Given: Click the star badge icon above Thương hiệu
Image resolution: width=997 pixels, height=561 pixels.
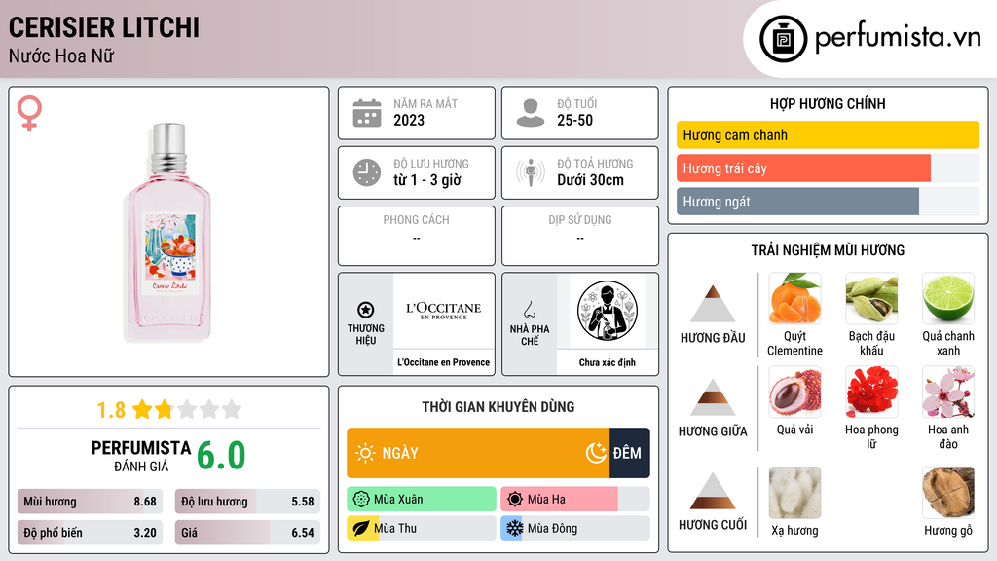Looking at the screenshot, I should pos(366,310).
